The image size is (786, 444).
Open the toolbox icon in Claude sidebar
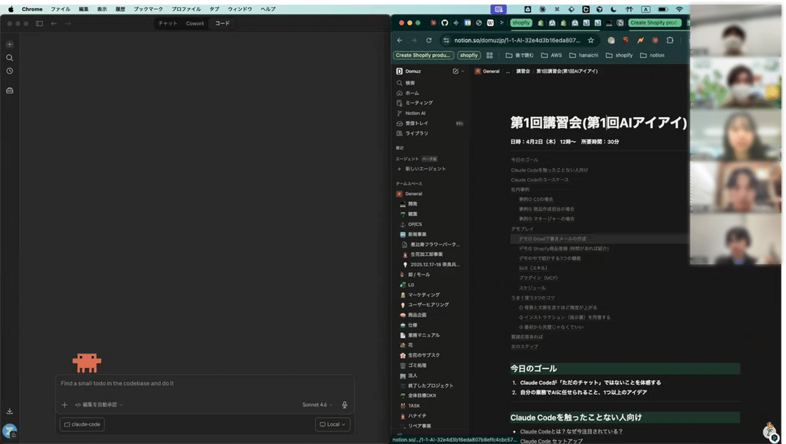pyautogui.click(x=9, y=91)
